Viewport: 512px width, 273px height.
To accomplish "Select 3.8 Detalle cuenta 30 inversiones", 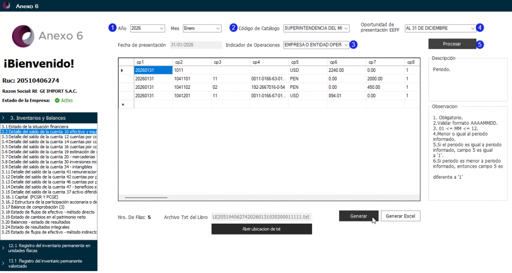I will [49, 162].
